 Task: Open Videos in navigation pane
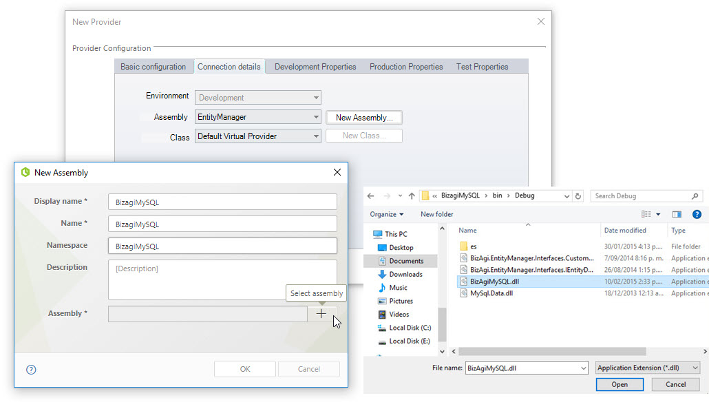pyautogui.click(x=393, y=314)
